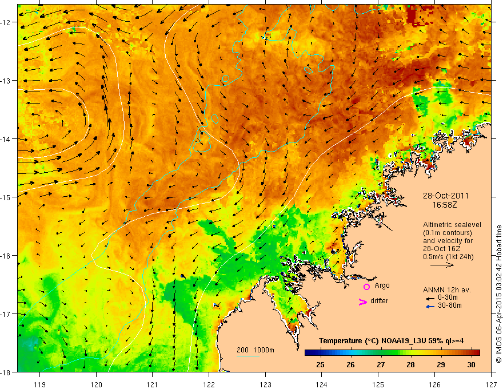Click longitude axis label 127

[x=491, y=384]
